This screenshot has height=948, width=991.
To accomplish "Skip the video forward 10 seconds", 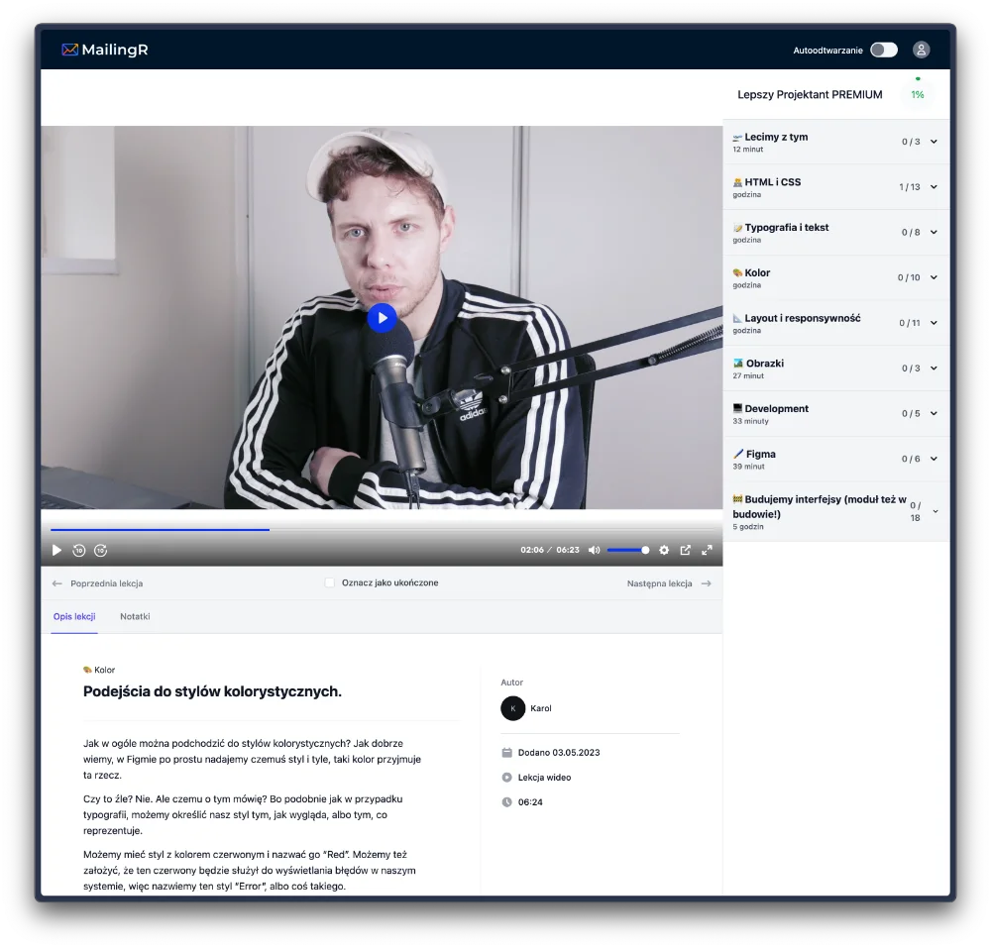I will 100,550.
